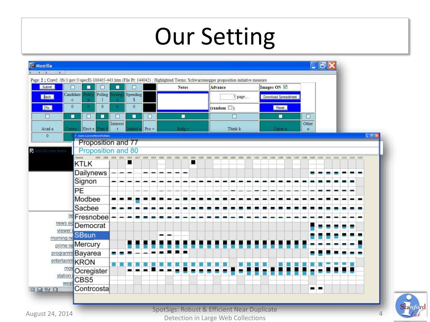Open the 'news vid' link in Mozilla page

point(65,223)
